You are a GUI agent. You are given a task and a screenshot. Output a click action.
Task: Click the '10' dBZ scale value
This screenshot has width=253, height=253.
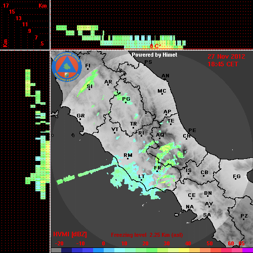point(124,243)
